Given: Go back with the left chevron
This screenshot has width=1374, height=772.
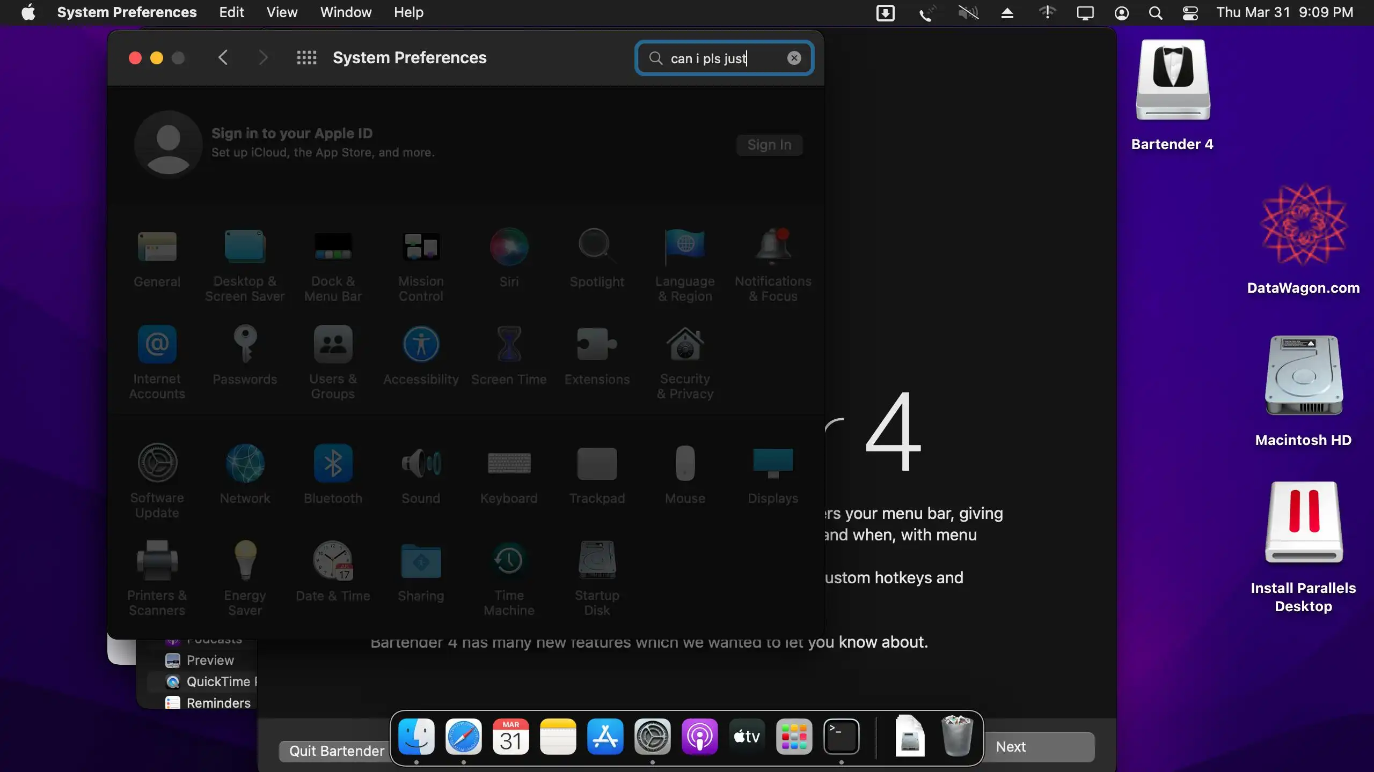Looking at the screenshot, I should tap(223, 58).
